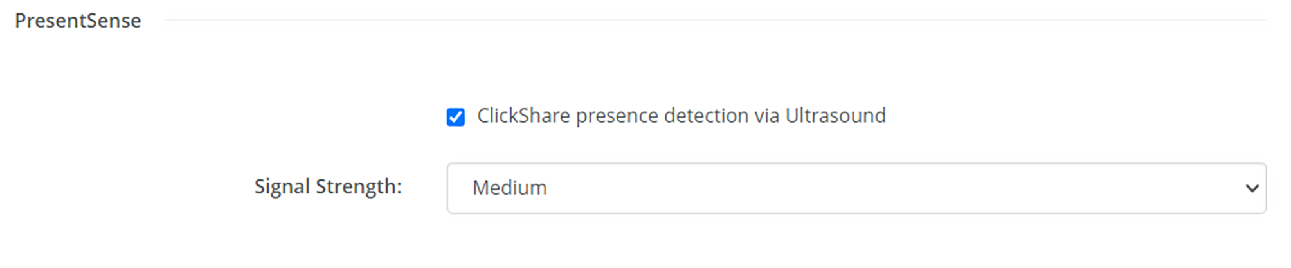Uncheck the ClickShare presence detection checkbox
1291x268 pixels.
[x=456, y=117]
